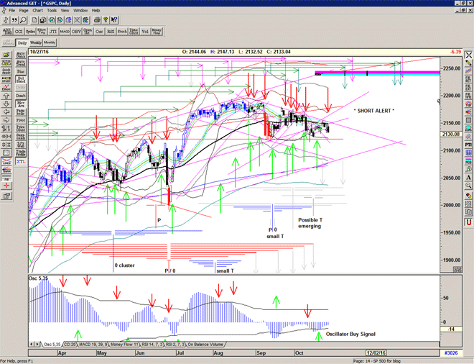Expand the Tools menu
474x364 pixels.
coord(52,11)
